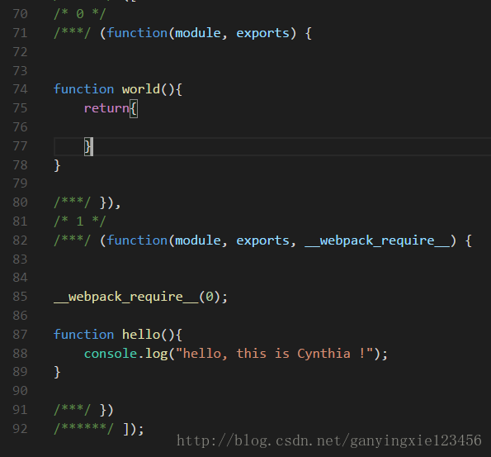Click '/******/ ]);' on line 92
The width and height of the screenshot is (491, 457).
[99, 429]
